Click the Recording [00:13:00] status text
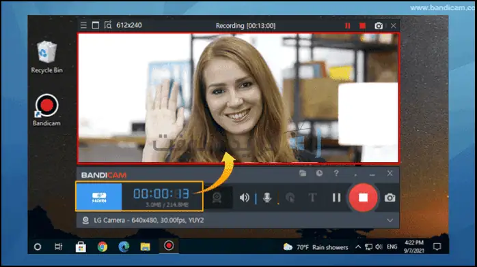The width and height of the screenshot is (477, 267). coord(245,26)
